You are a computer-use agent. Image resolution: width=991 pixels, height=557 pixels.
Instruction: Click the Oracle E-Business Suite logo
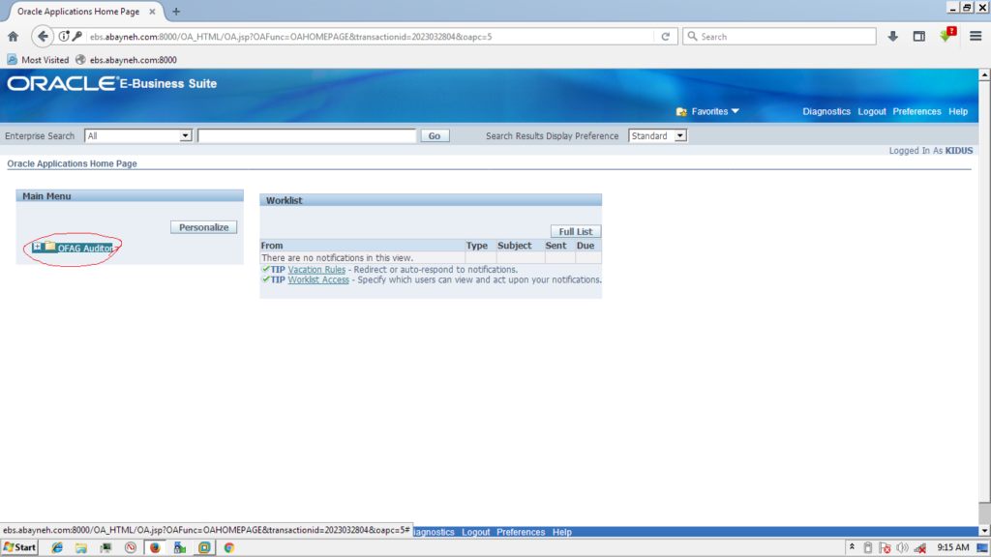point(112,83)
